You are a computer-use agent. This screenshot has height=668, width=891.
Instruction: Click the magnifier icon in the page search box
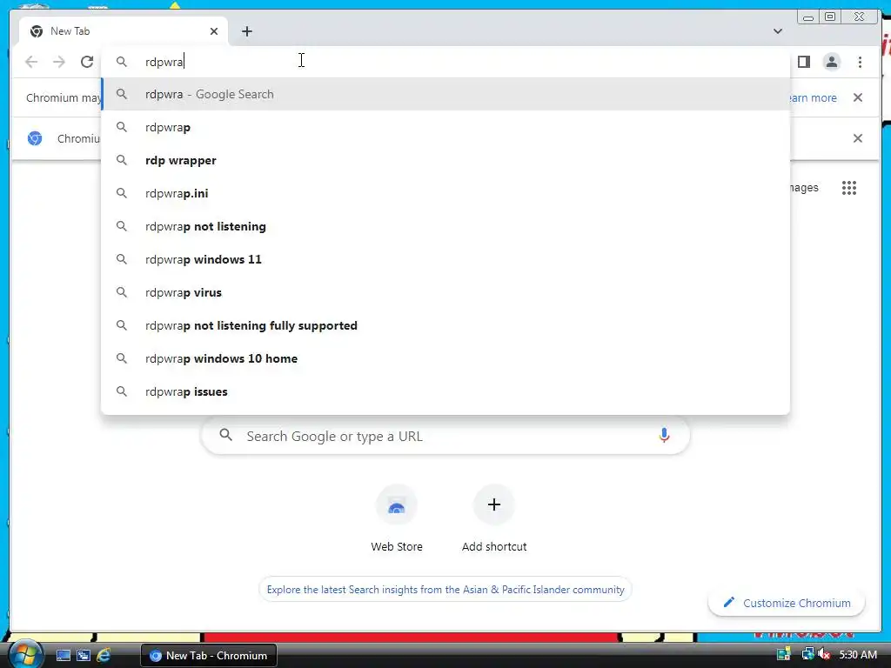225,435
